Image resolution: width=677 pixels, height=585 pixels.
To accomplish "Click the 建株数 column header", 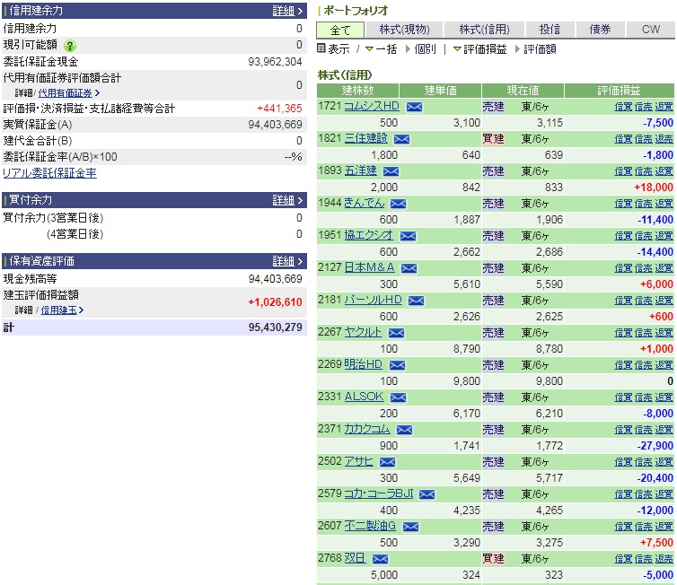I will [358, 91].
